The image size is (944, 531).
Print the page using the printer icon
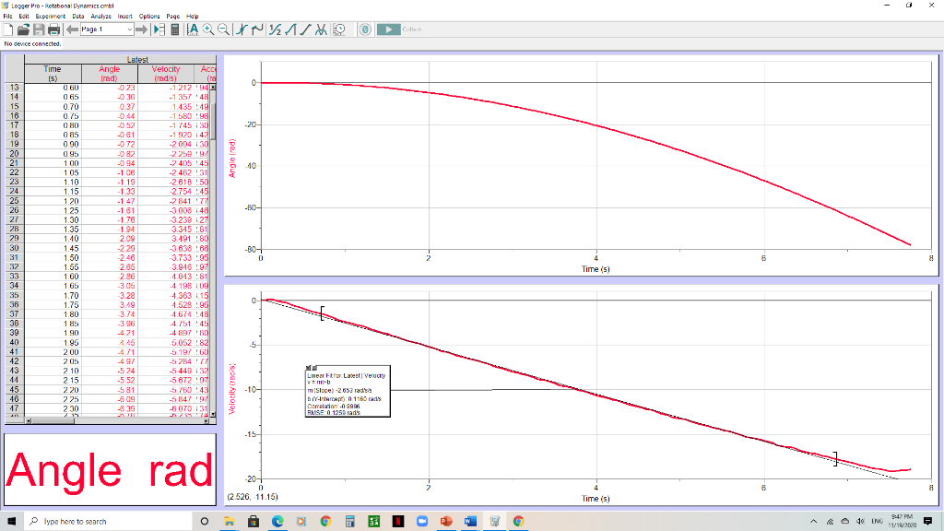[x=53, y=29]
